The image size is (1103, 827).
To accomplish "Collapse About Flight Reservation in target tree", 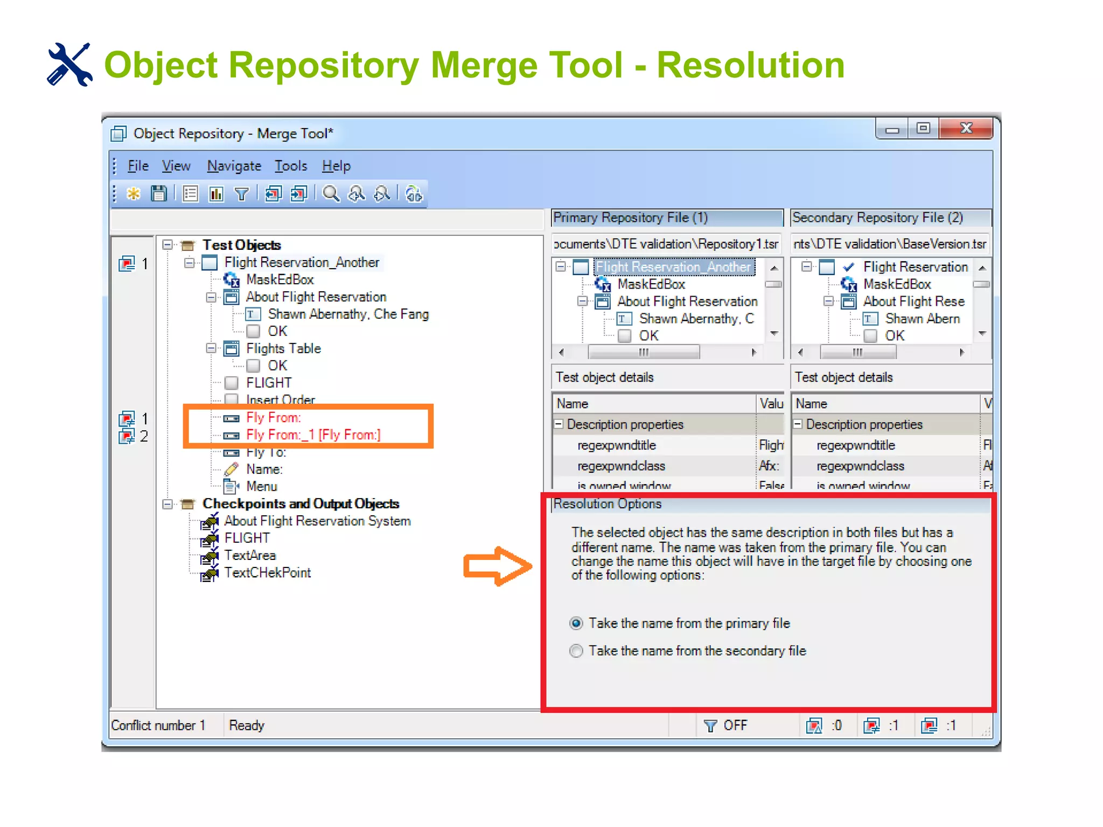I will coord(211,297).
